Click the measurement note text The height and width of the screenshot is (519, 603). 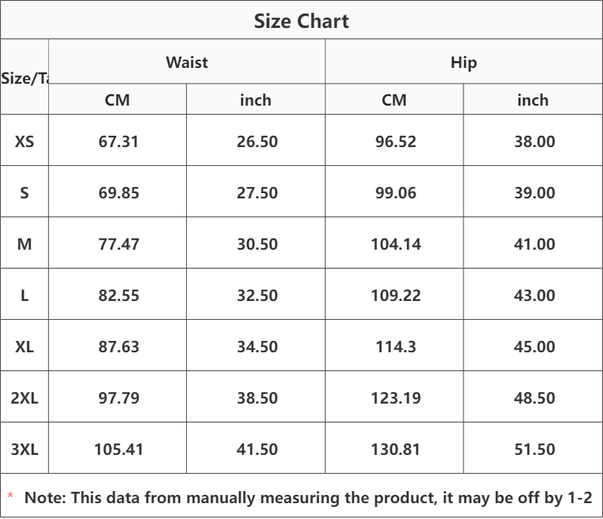308,497
